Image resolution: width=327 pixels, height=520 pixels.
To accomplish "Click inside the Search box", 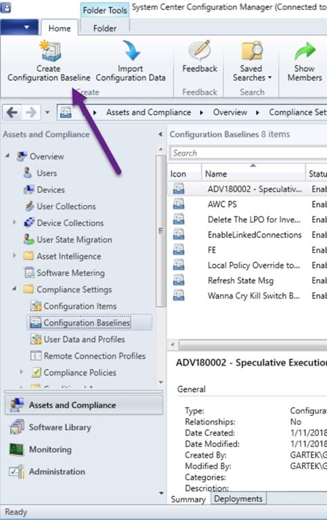I will point(248,153).
